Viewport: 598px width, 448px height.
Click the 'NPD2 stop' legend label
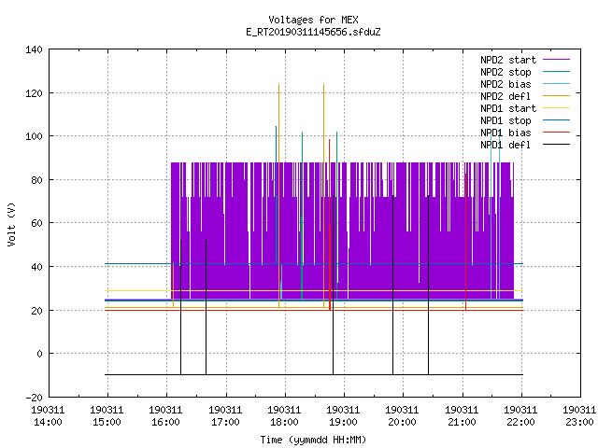(x=505, y=72)
